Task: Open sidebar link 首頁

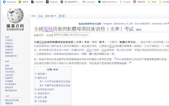Action: click(7, 37)
